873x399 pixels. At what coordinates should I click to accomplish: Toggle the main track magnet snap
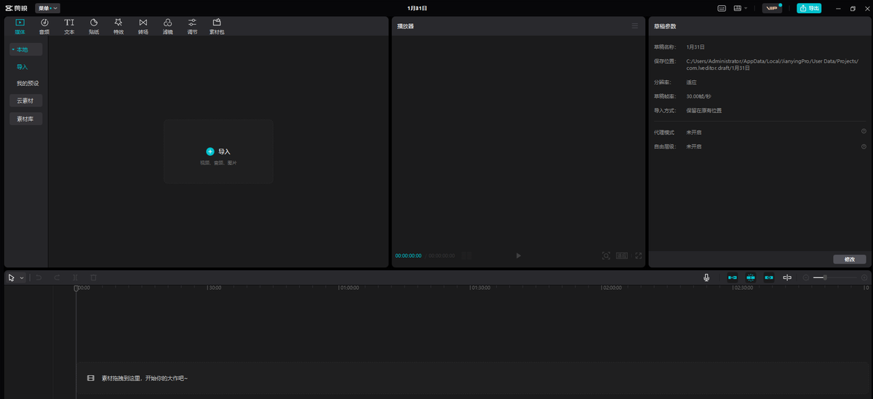[x=732, y=277]
